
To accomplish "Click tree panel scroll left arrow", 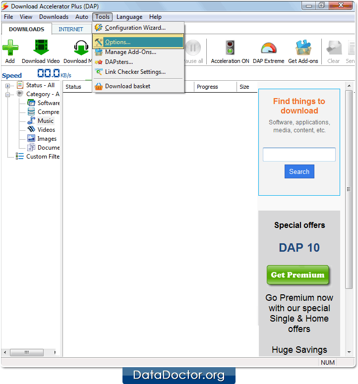I will pos(5,352).
